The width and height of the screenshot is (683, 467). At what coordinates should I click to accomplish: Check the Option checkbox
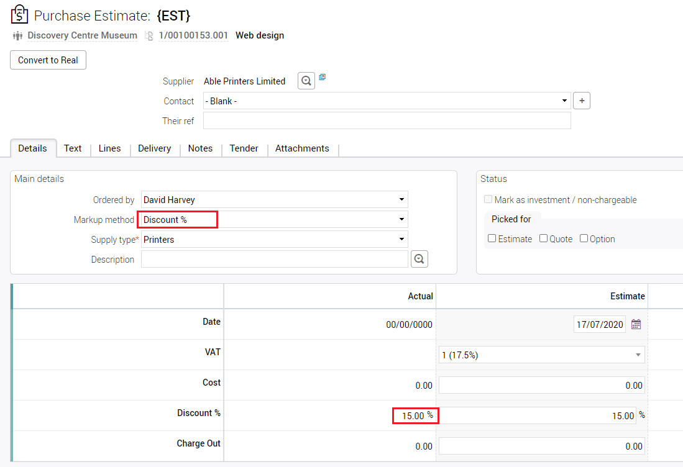[x=584, y=238]
